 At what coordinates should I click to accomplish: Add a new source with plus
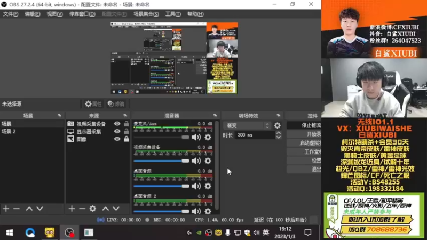point(72,209)
